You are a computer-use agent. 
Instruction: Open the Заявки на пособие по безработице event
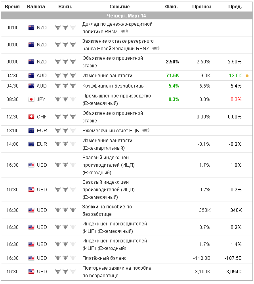[x=107, y=210]
